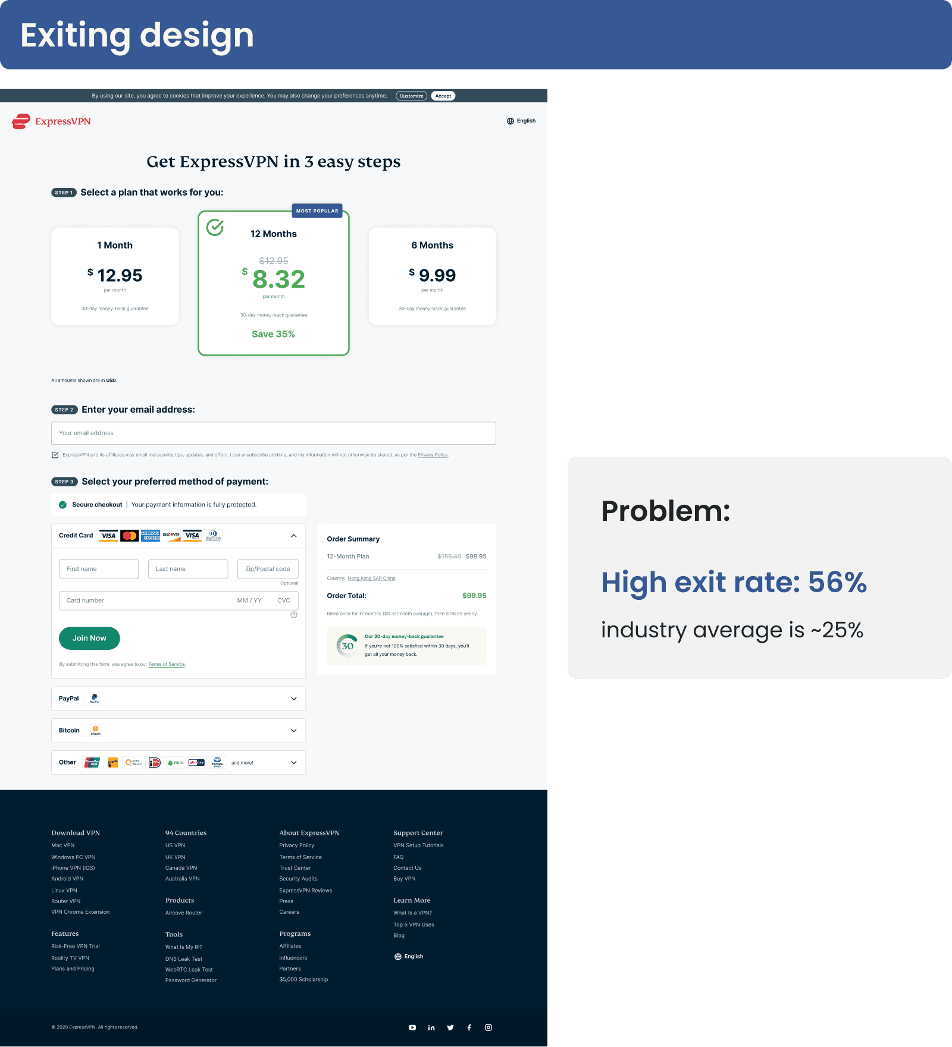Open What Is My IP? footer link
The height and width of the screenshot is (1047, 952).
[x=184, y=947]
